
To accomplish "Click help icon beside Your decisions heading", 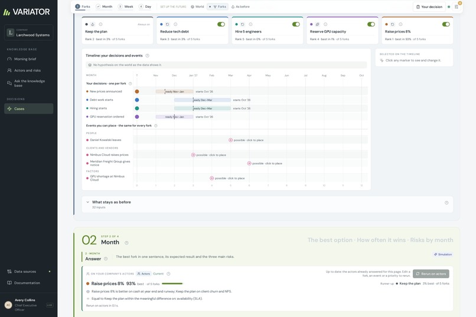I will coord(130,83).
